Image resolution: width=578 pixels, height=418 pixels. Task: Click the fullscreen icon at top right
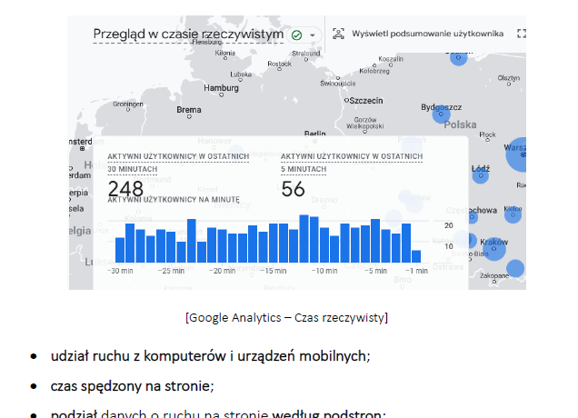pyautogui.click(x=522, y=34)
